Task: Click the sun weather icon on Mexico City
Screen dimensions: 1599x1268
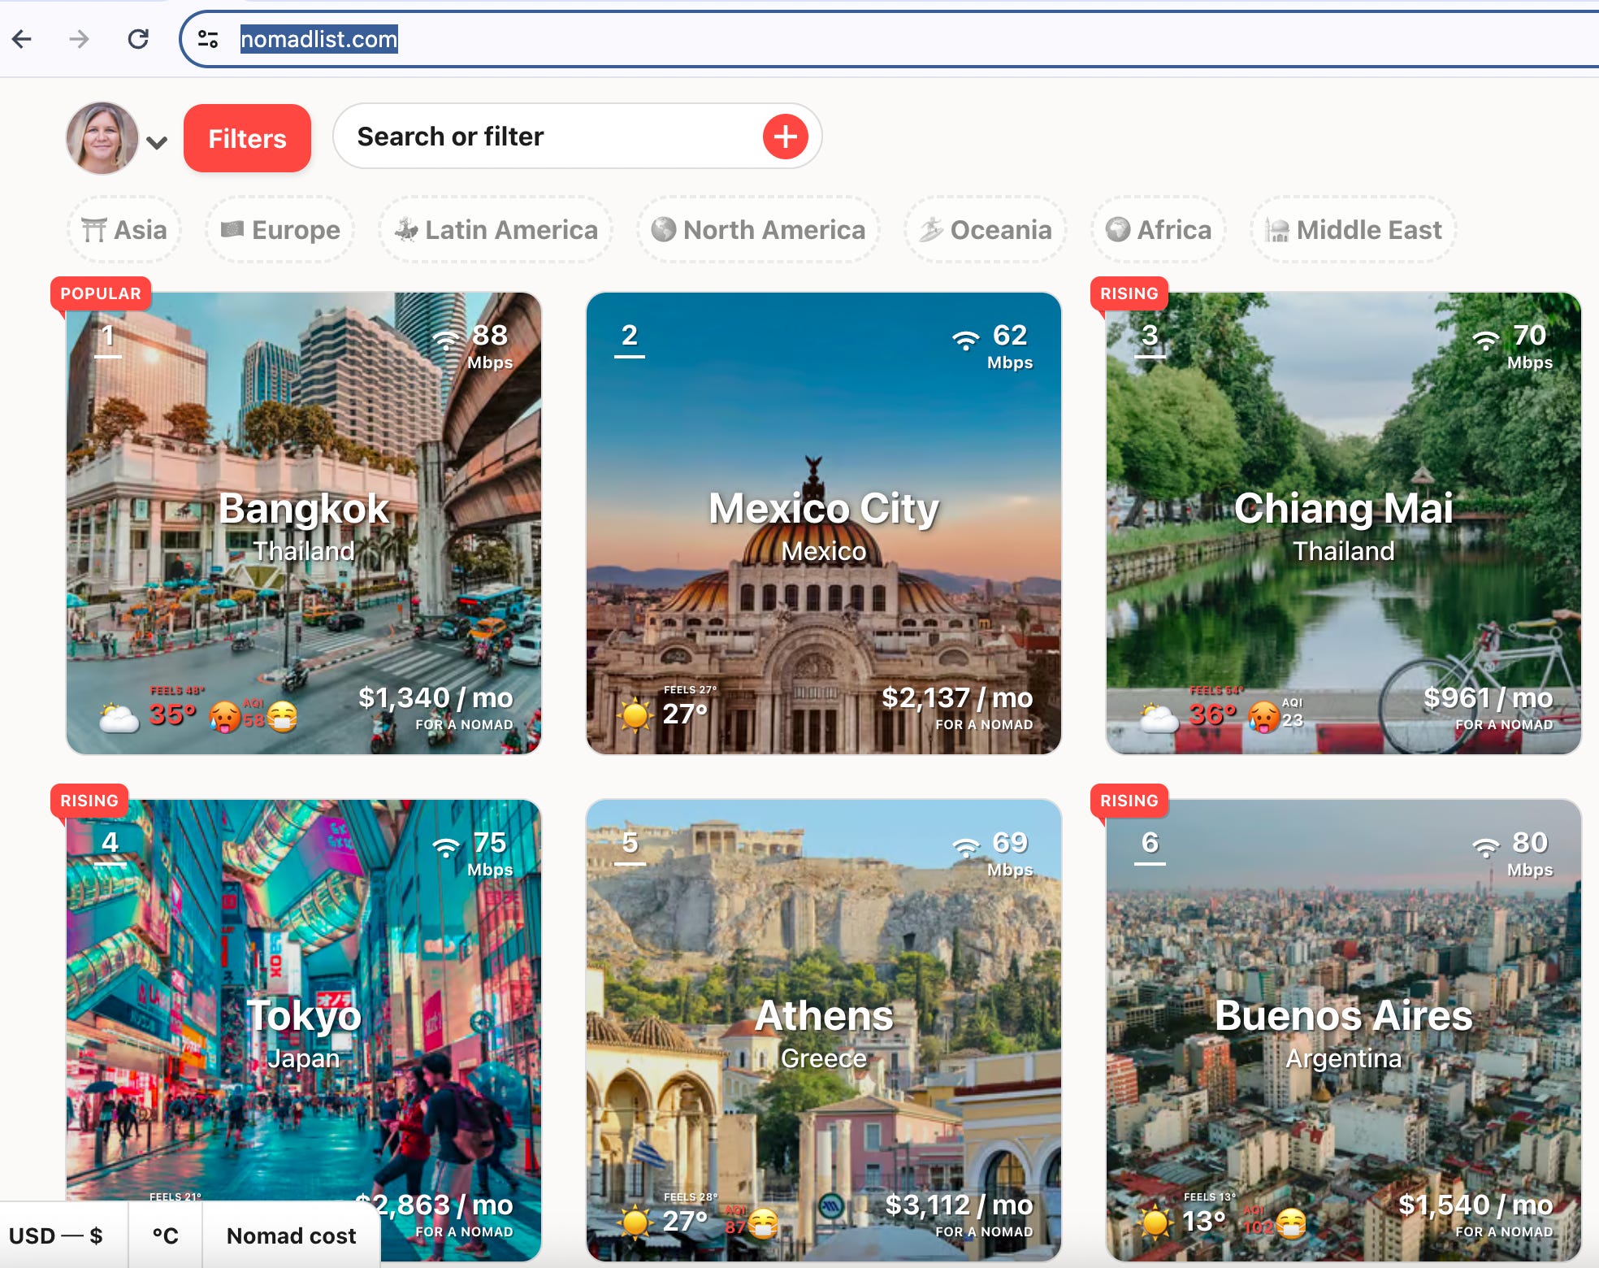Action: click(635, 715)
